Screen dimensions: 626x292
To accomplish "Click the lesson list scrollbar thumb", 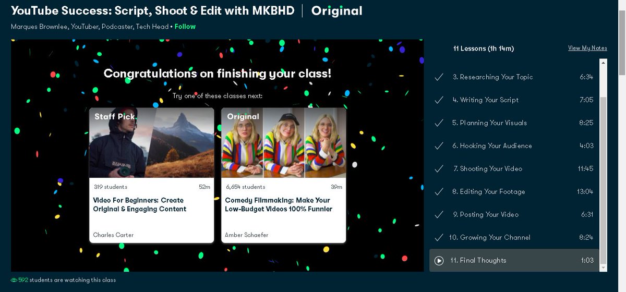I will coord(604,180).
